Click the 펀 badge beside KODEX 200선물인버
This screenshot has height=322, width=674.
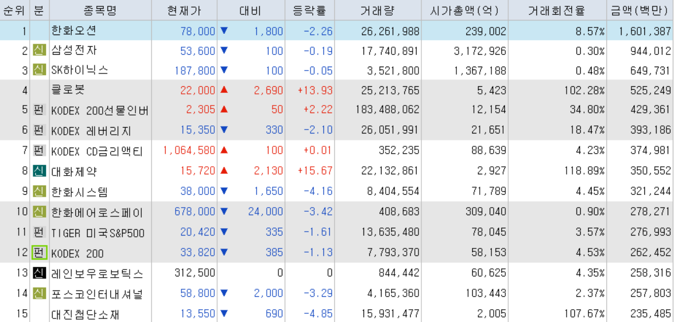(x=39, y=110)
